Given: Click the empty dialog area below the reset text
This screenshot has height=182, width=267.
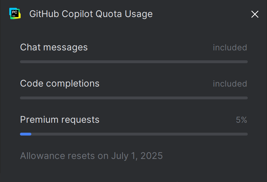Looking at the screenshot, I should click(x=134, y=172).
